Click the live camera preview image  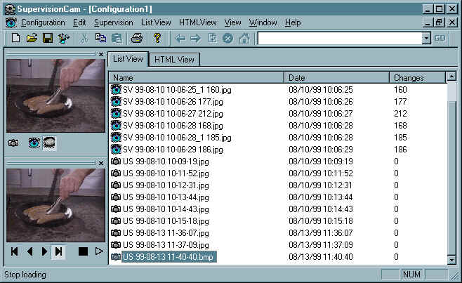click(55, 96)
